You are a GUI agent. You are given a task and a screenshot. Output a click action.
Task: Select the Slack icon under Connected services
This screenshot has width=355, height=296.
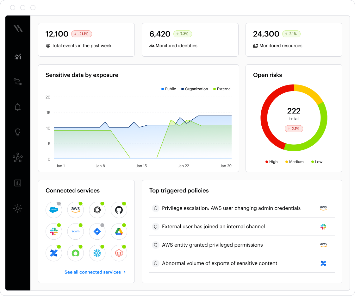click(x=54, y=231)
